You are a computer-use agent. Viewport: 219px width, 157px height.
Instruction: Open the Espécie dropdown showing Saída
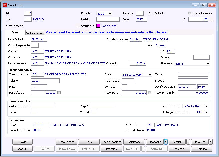[110, 14]
